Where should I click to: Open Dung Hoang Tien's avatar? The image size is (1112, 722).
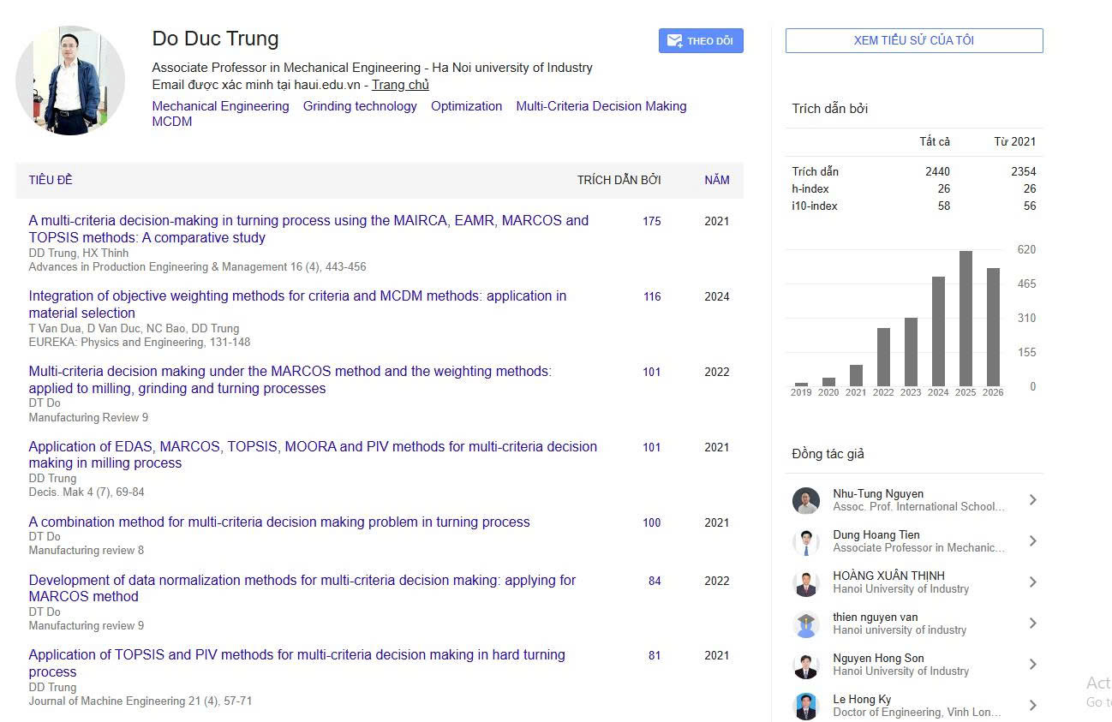[806, 541]
